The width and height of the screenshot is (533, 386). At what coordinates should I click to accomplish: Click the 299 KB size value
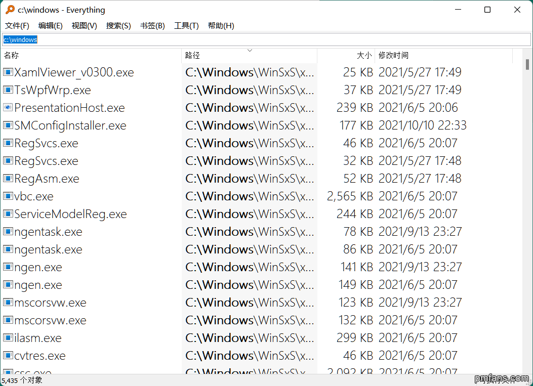pyautogui.click(x=354, y=337)
